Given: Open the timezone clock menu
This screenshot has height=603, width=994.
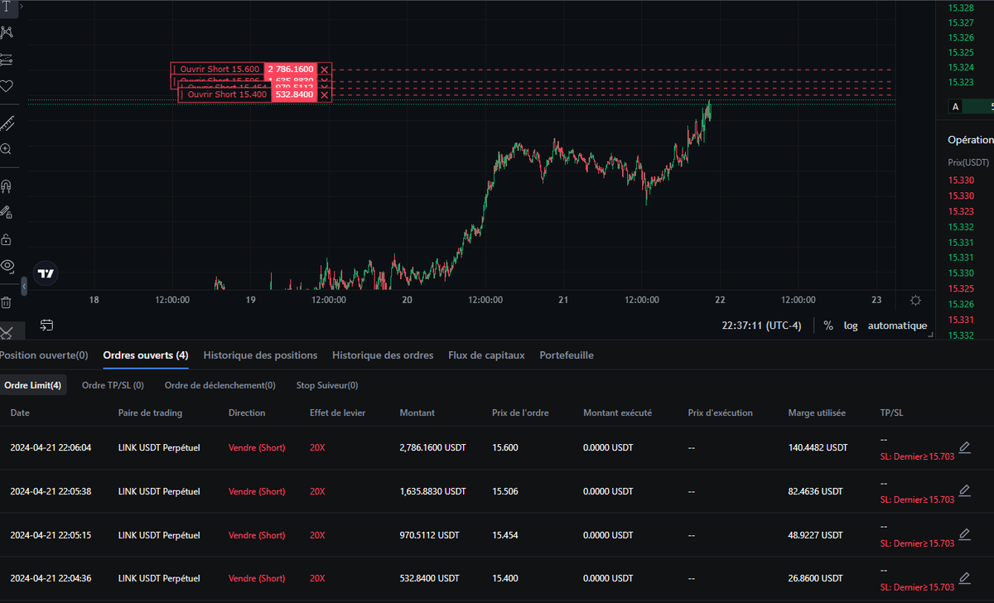Looking at the screenshot, I should 761,326.
